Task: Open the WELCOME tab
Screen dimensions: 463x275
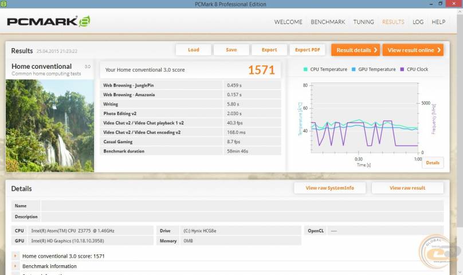Action: tap(288, 22)
